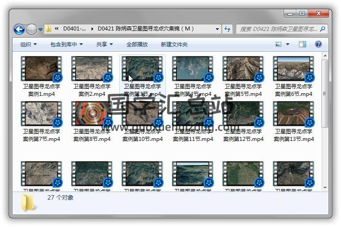
Task: Expand the address bar history dropdown
Action: pyautogui.click(x=217, y=29)
